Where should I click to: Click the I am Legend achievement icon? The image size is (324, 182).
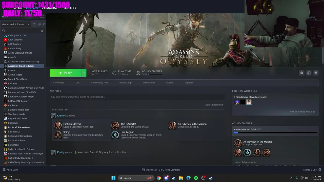coord(115,135)
